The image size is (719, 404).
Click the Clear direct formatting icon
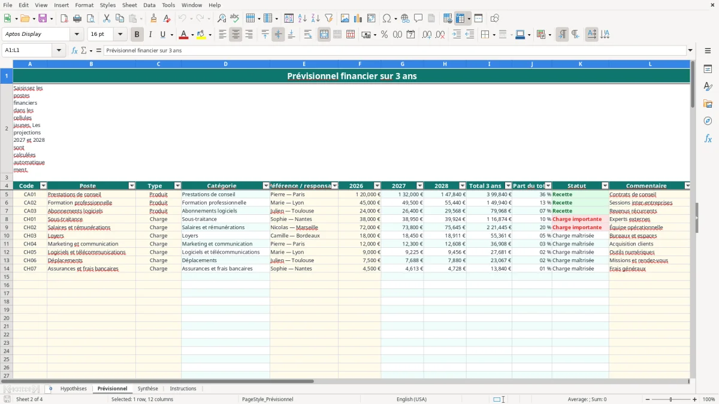coord(167,19)
